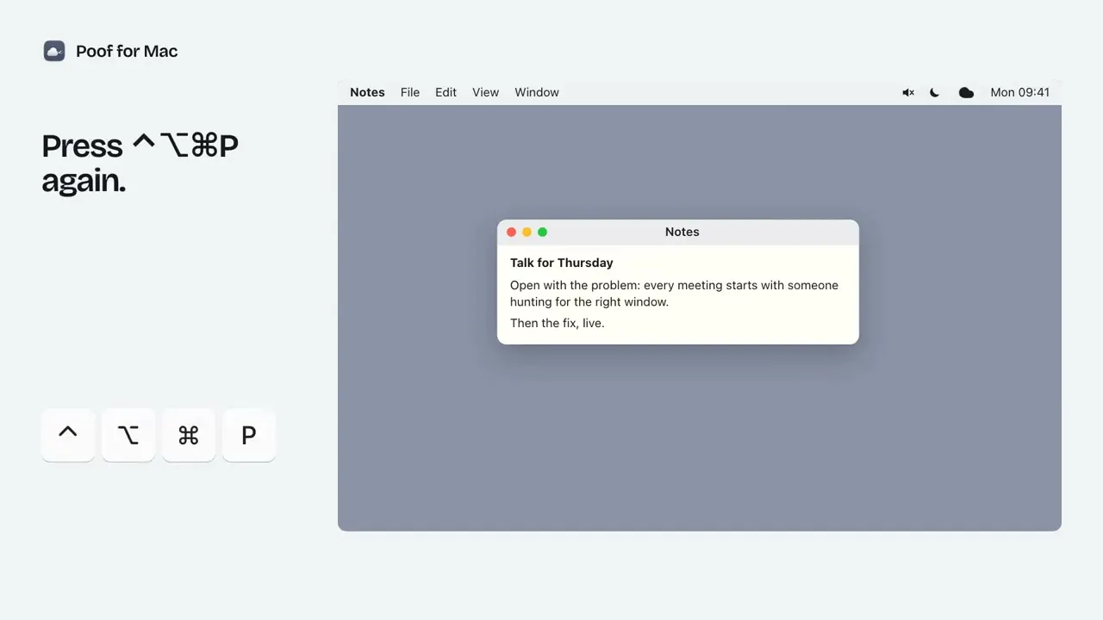This screenshot has width=1103, height=620.
Task: Click the P keycap
Action: 249,435
